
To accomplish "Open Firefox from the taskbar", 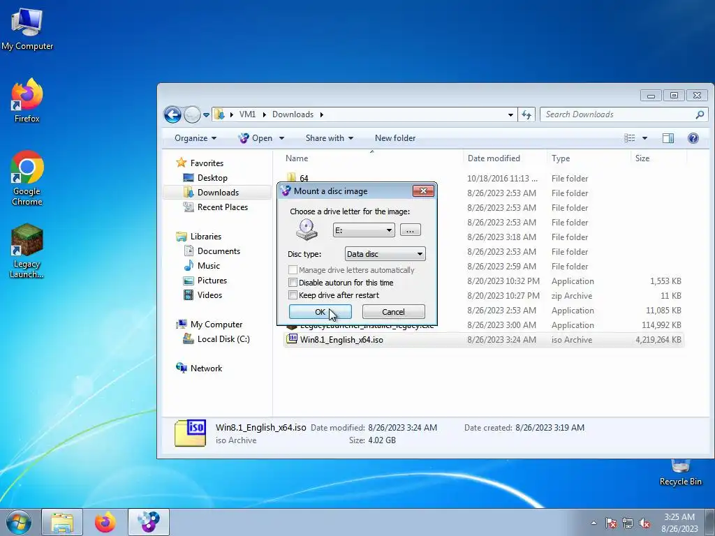I will [105, 522].
